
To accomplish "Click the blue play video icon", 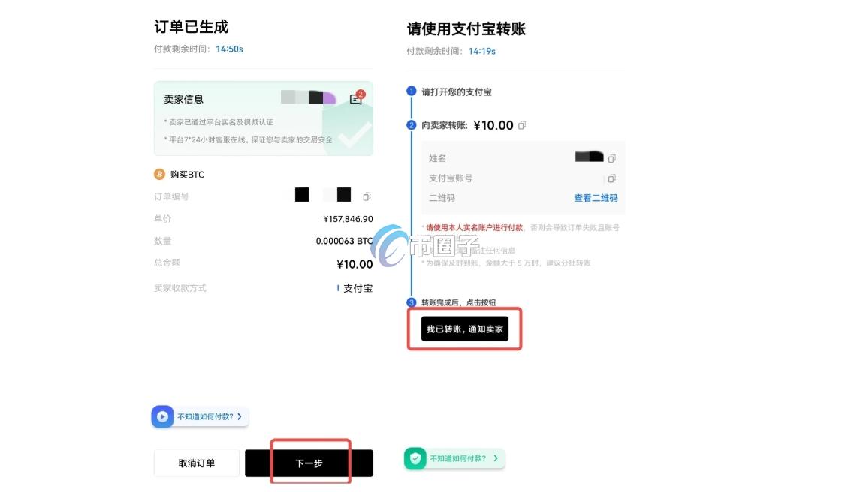I will (162, 415).
